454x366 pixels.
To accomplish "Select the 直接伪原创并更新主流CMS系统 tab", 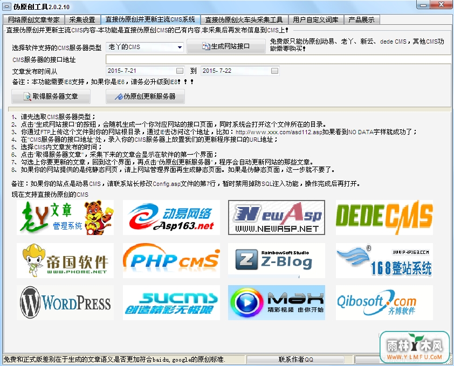I will [150, 19].
